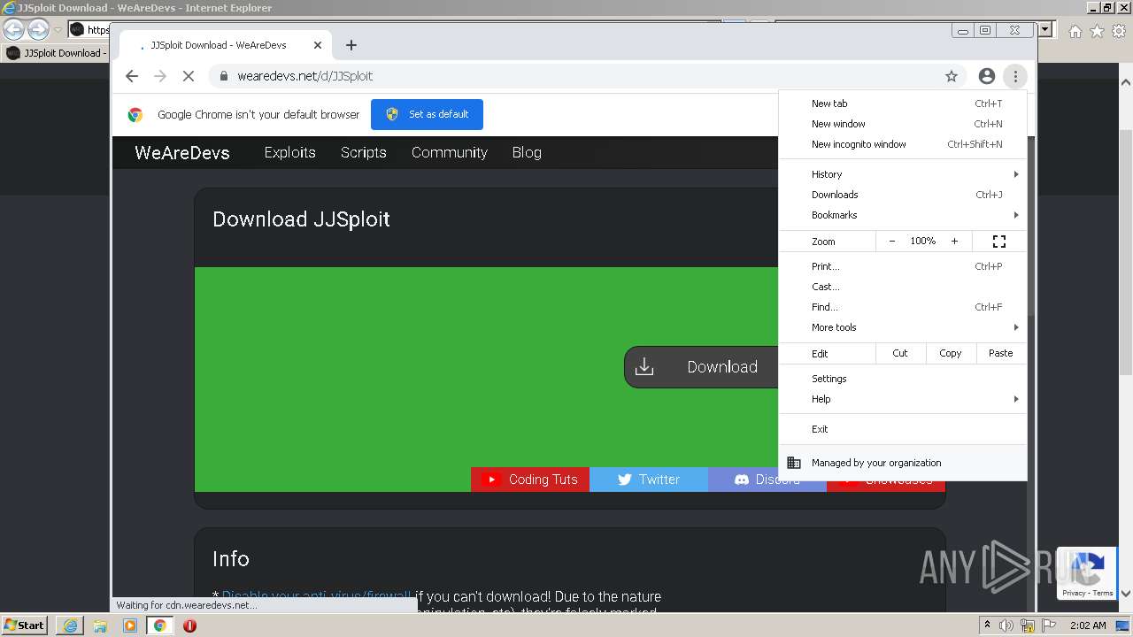Close the JJSploit Download Chrome tab
Viewport: 1133px width, 637px height.
point(318,45)
